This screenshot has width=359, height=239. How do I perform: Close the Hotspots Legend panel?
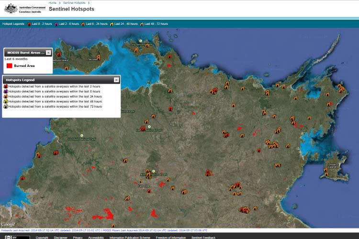coord(116,80)
